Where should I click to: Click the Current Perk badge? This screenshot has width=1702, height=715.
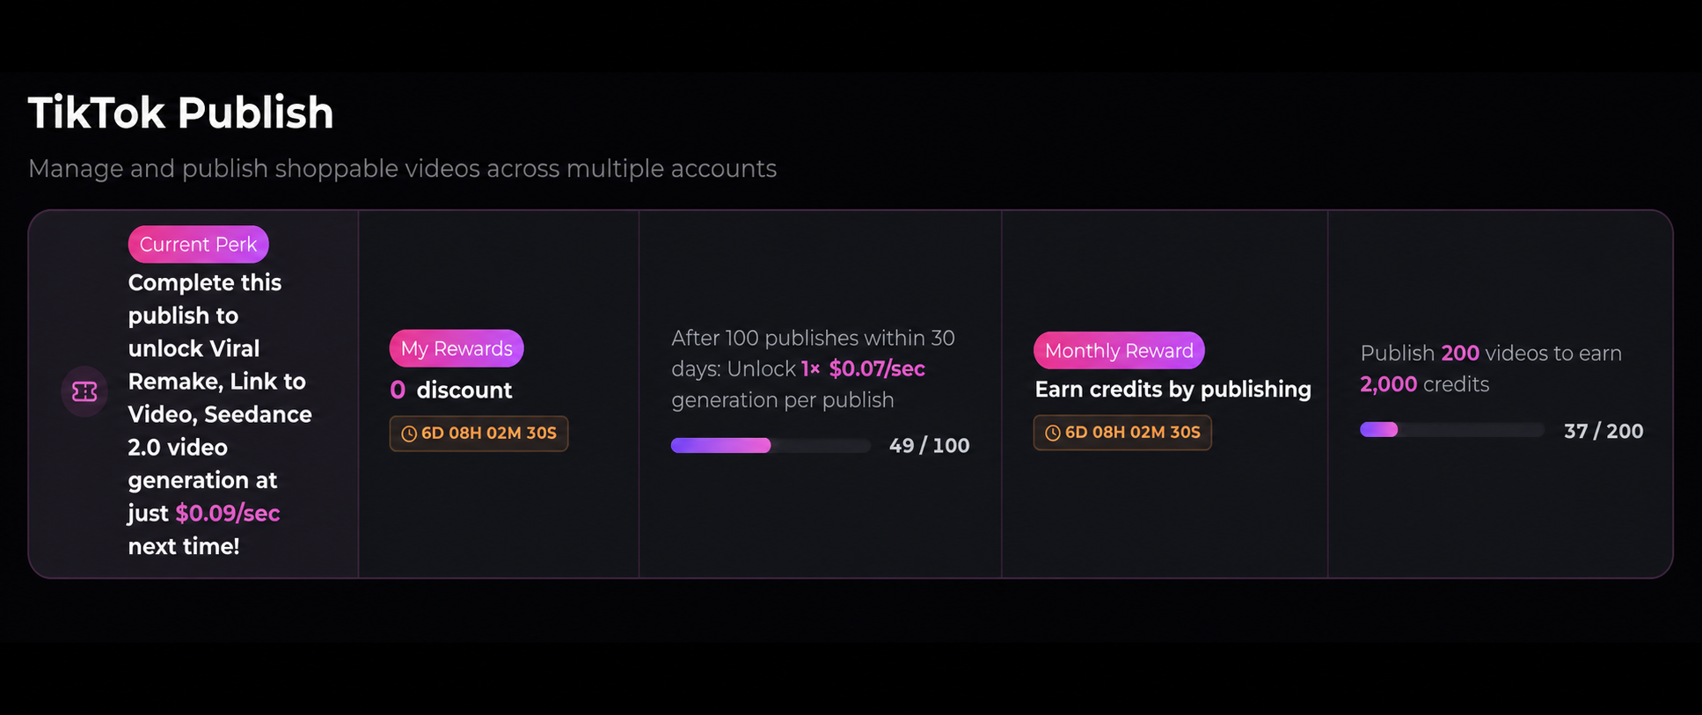(x=199, y=244)
